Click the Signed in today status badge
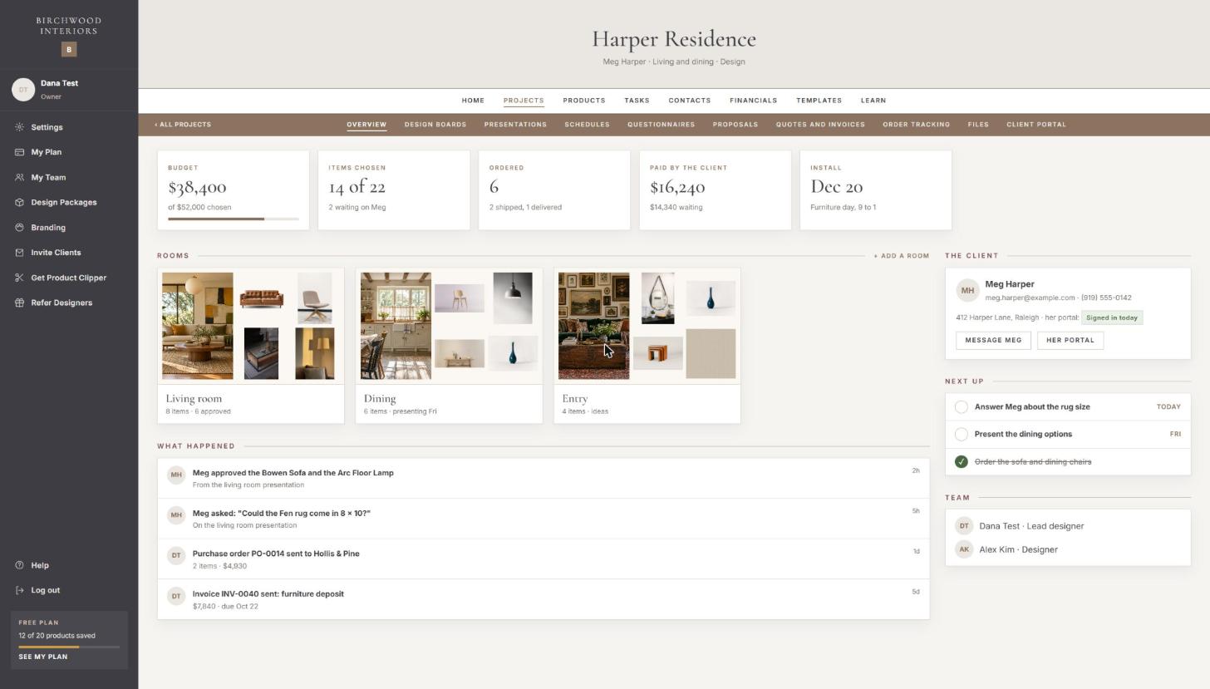 point(1112,317)
